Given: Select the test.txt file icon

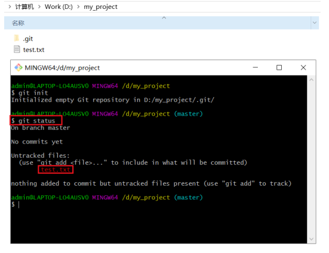Looking at the screenshot, I should pos(17,49).
